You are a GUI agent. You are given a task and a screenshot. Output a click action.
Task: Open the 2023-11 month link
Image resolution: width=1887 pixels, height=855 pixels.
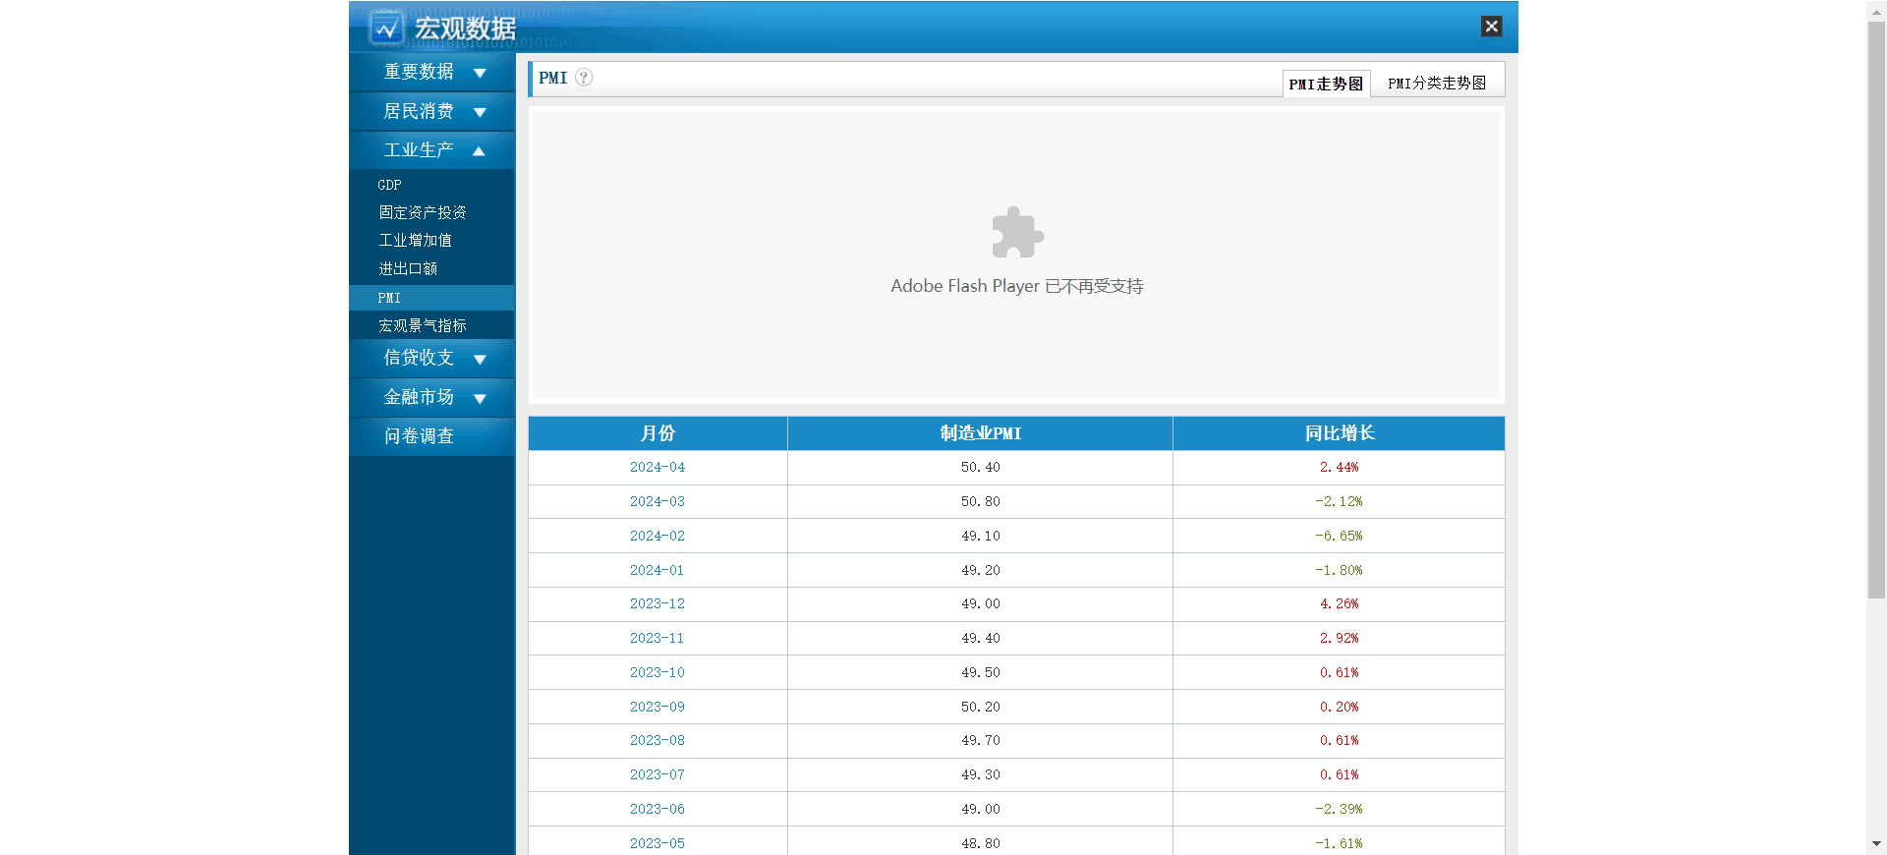tap(658, 639)
